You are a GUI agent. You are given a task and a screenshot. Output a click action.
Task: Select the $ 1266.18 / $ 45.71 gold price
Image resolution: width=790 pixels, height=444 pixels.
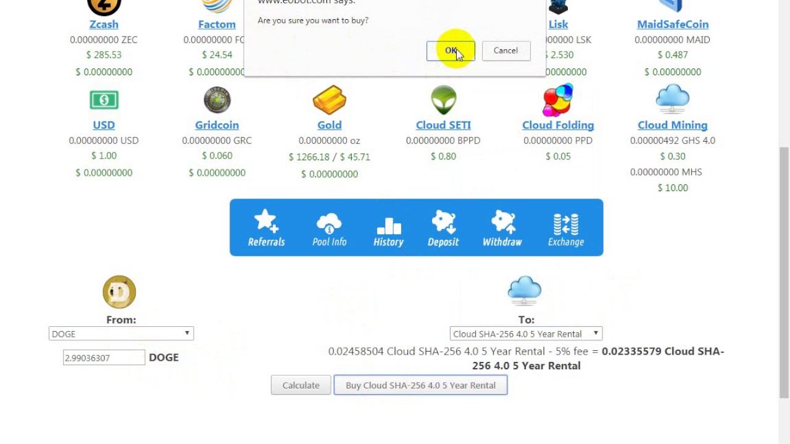point(329,157)
